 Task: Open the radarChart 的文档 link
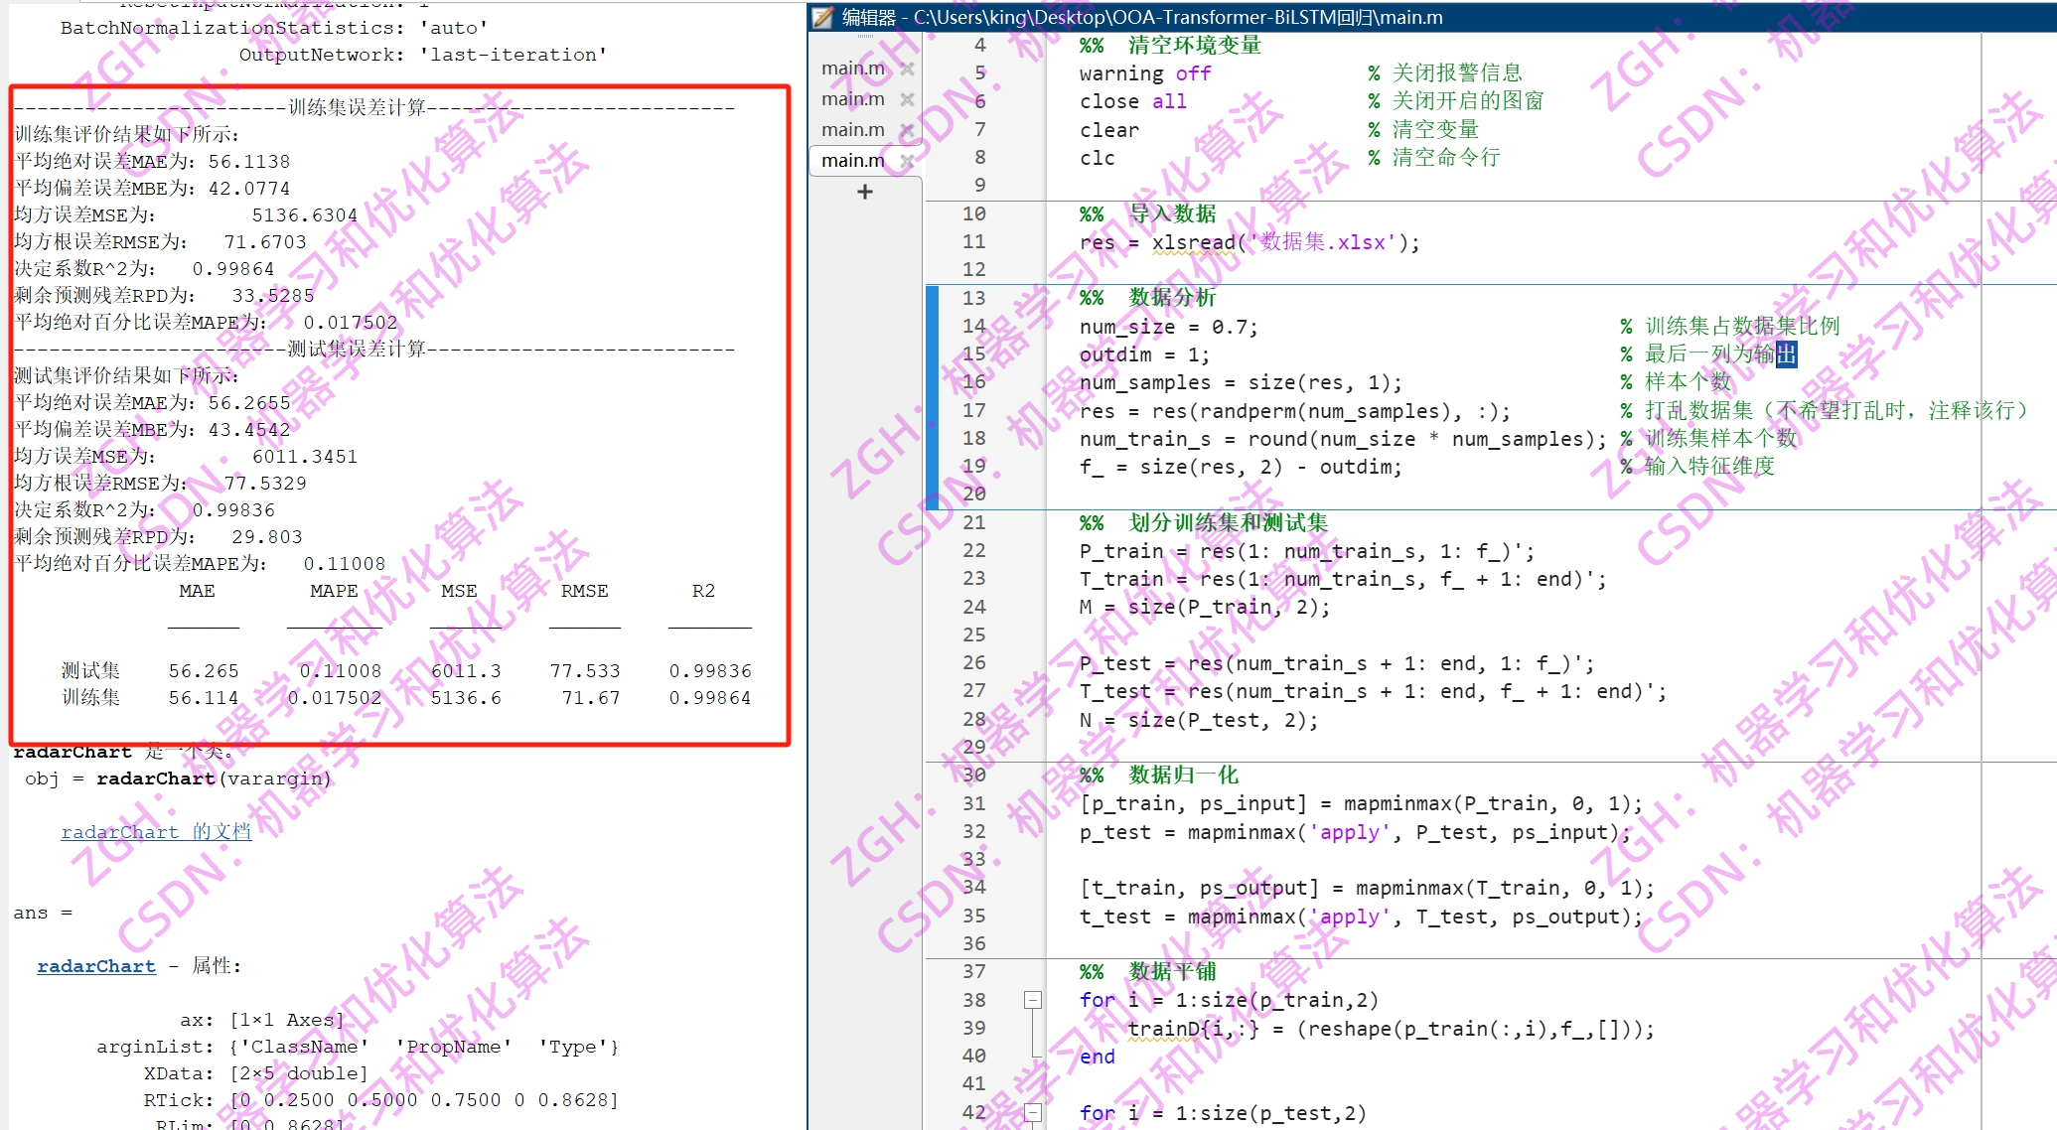coord(156,832)
